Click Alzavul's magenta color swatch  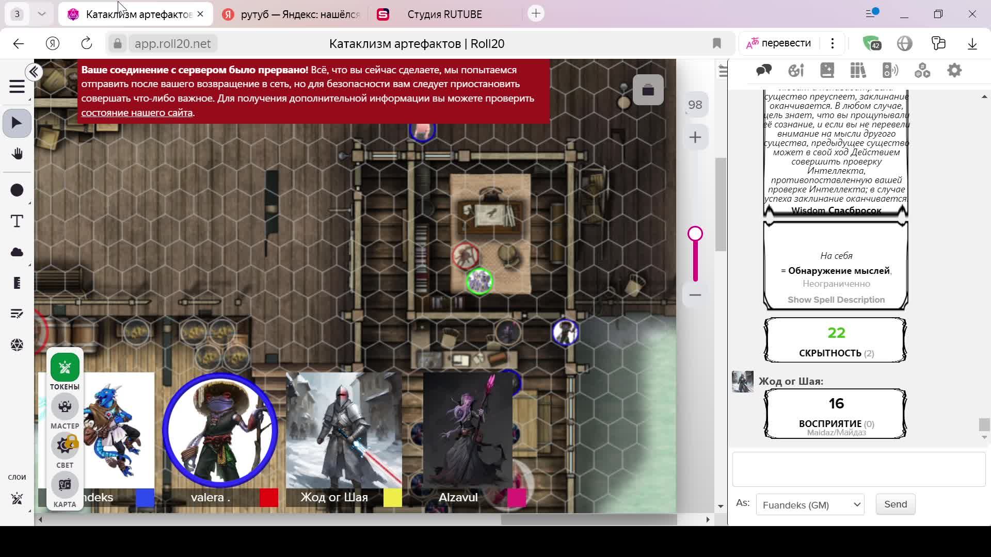pyautogui.click(x=517, y=498)
